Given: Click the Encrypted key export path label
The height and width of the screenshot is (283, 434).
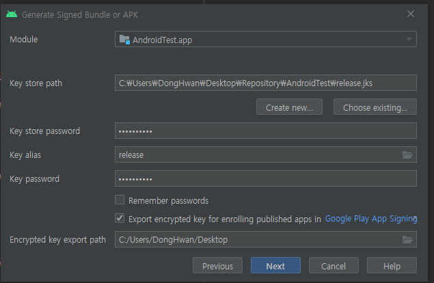Looking at the screenshot, I should point(58,240).
